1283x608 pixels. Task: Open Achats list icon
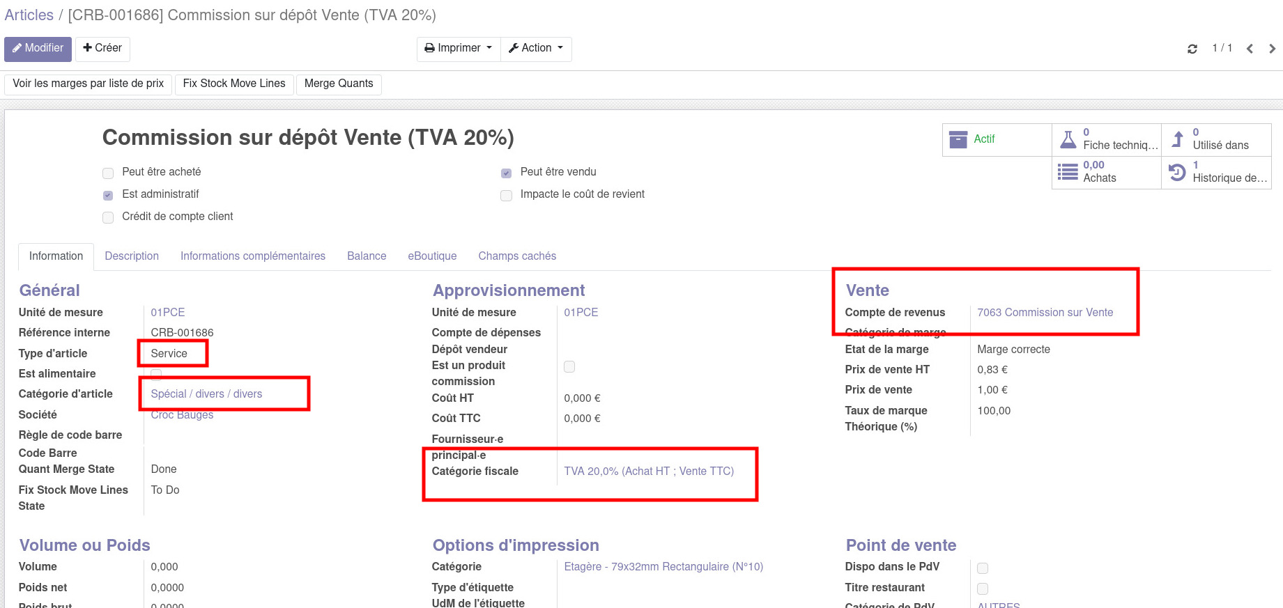(1068, 172)
